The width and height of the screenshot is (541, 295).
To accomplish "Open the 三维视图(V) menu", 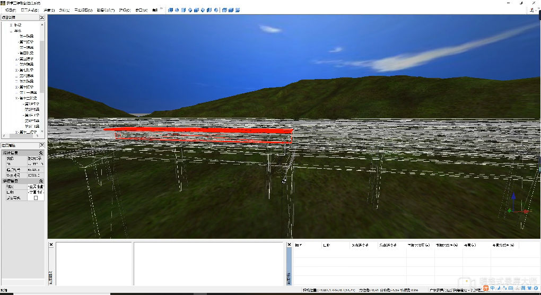I will point(83,10).
